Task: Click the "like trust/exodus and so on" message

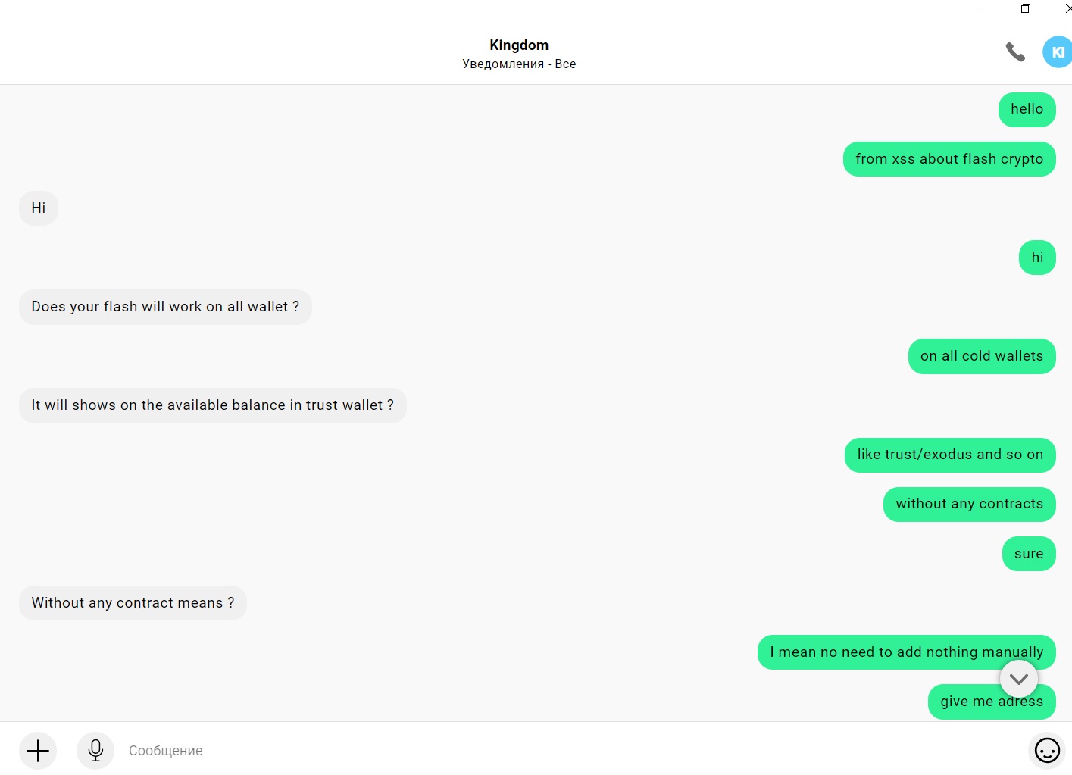Action: [950, 455]
